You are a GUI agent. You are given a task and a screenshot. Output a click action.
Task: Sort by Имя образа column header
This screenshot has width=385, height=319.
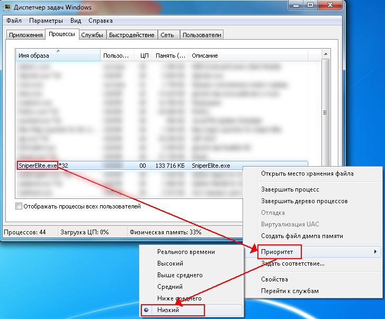[x=57, y=56]
